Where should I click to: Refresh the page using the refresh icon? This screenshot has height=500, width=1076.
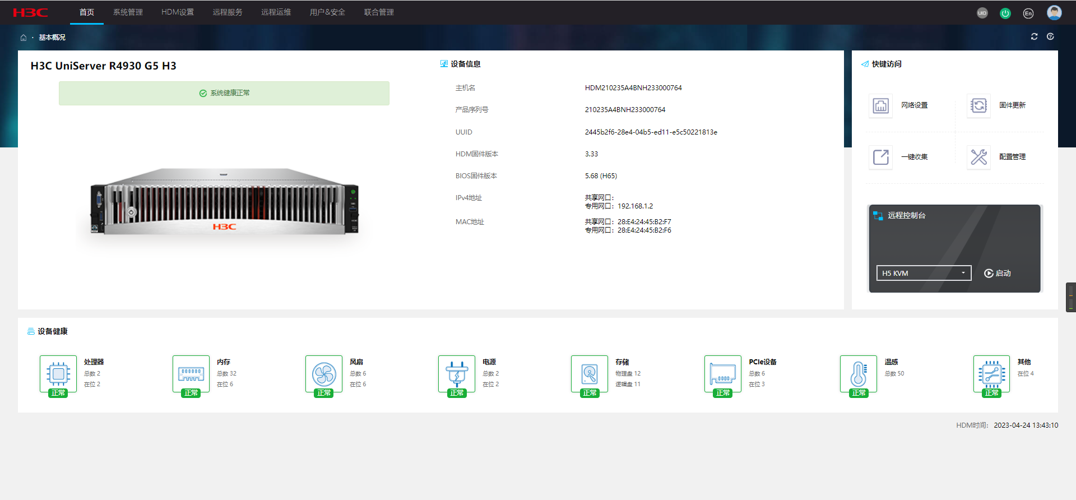[x=1035, y=36]
